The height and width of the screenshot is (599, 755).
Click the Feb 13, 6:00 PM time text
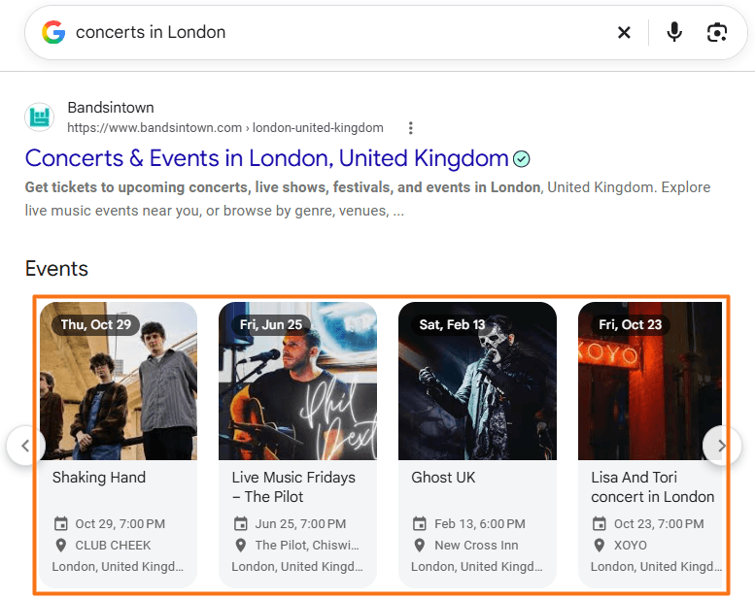pos(480,524)
